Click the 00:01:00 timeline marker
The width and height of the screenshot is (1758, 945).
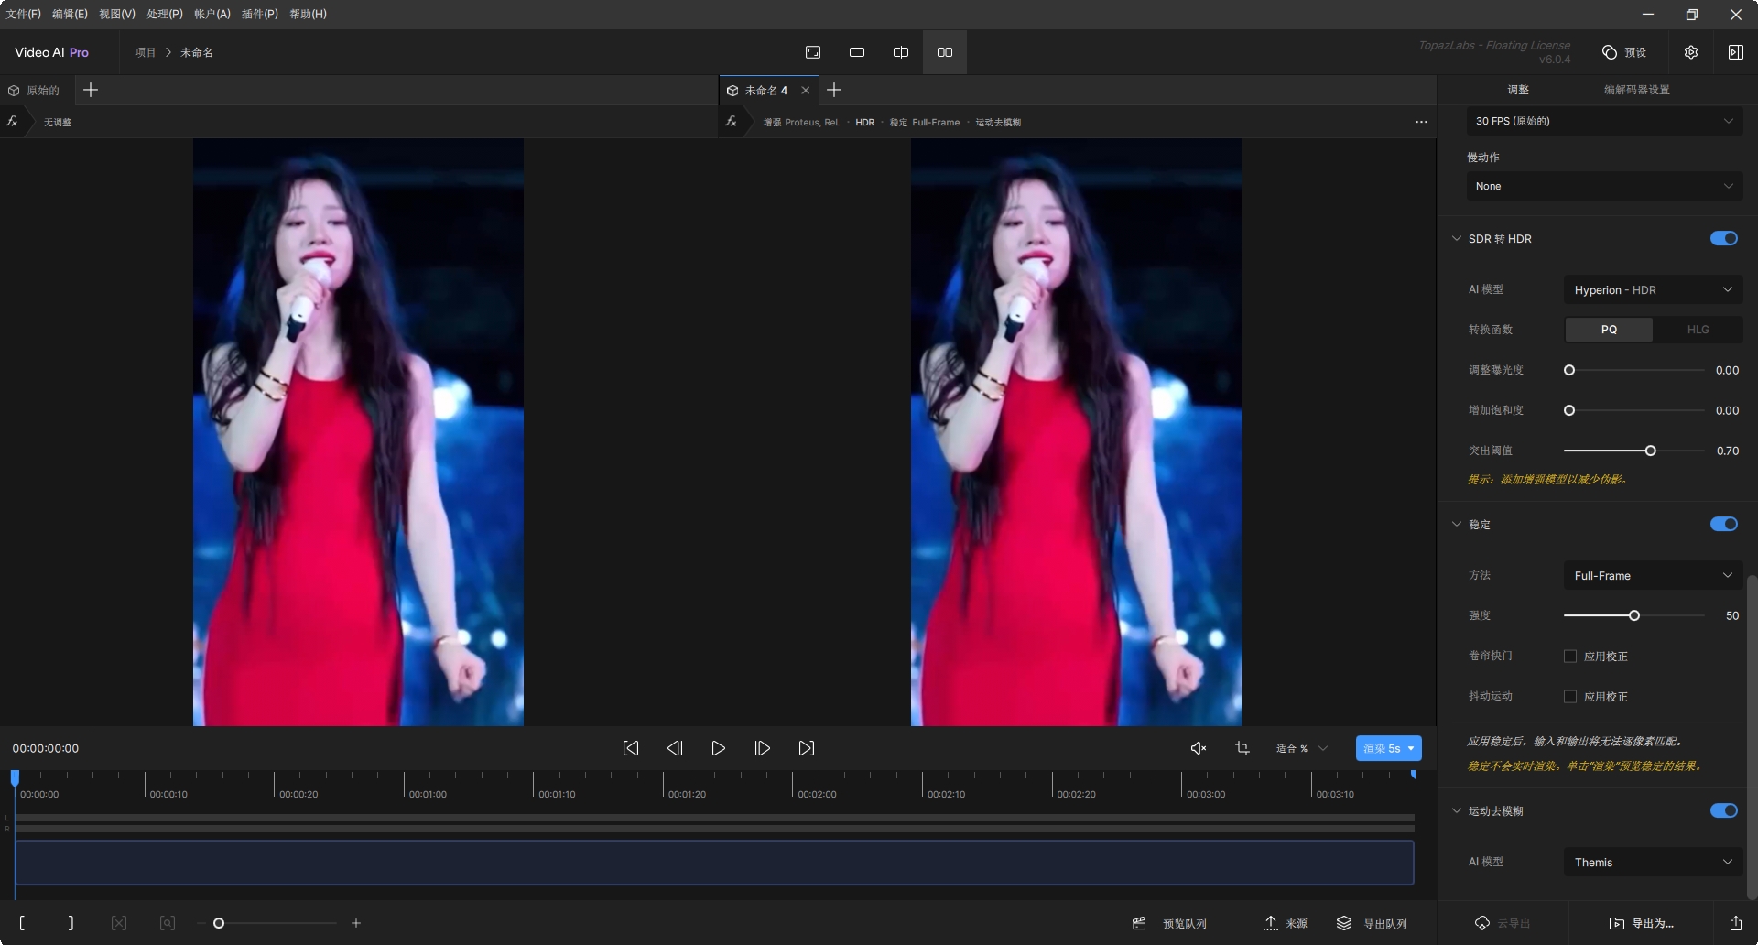428,794
